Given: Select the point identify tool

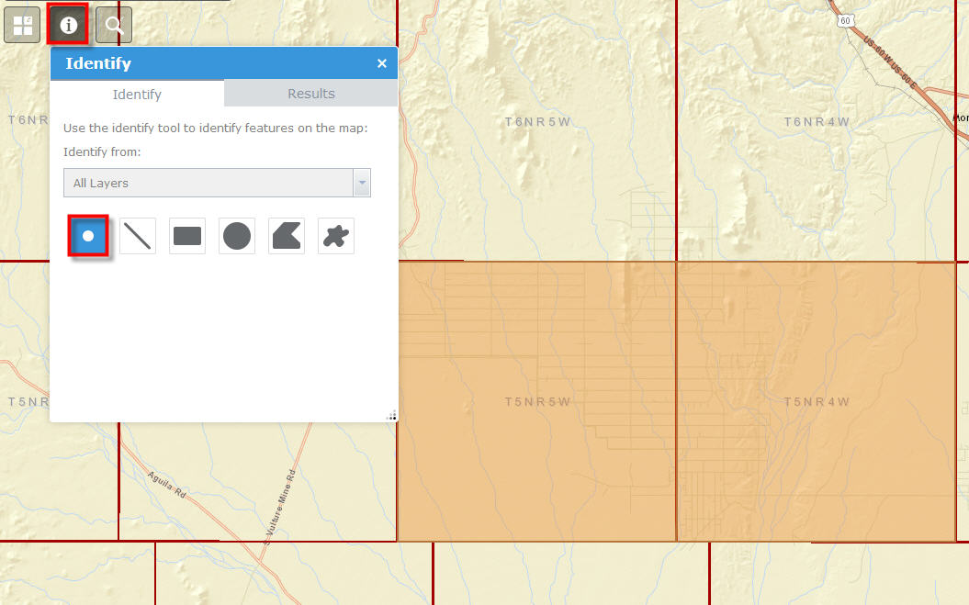Looking at the screenshot, I should (88, 235).
